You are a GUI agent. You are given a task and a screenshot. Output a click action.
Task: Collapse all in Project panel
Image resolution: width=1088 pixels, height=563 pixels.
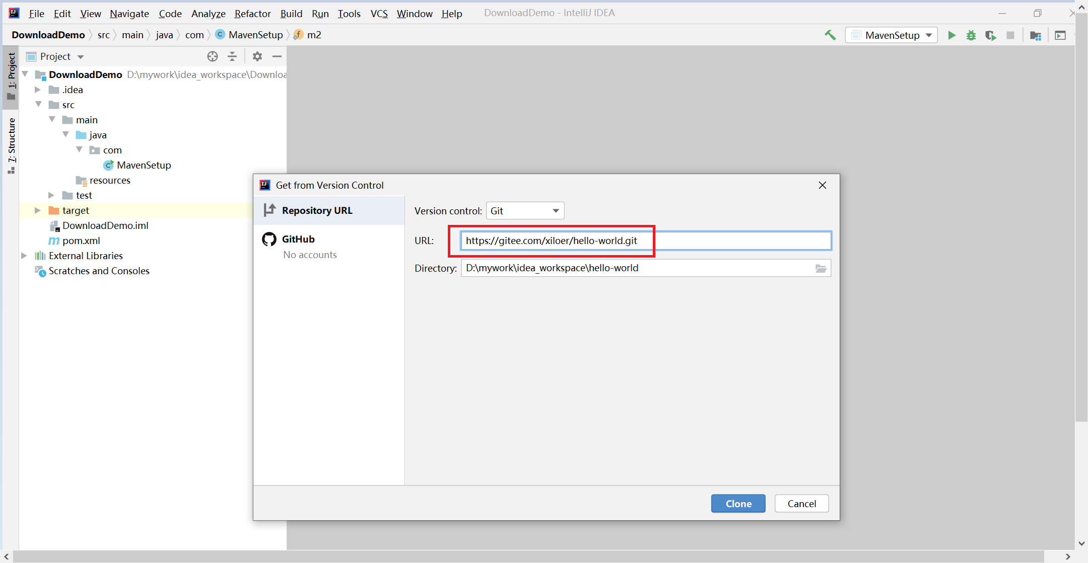pos(232,56)
